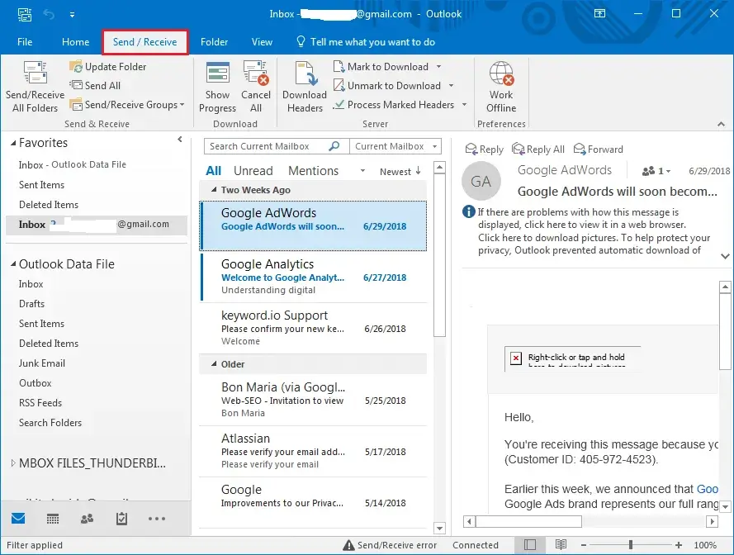Select Inbox - Outlook Data File in Favorites

point(72,165)
